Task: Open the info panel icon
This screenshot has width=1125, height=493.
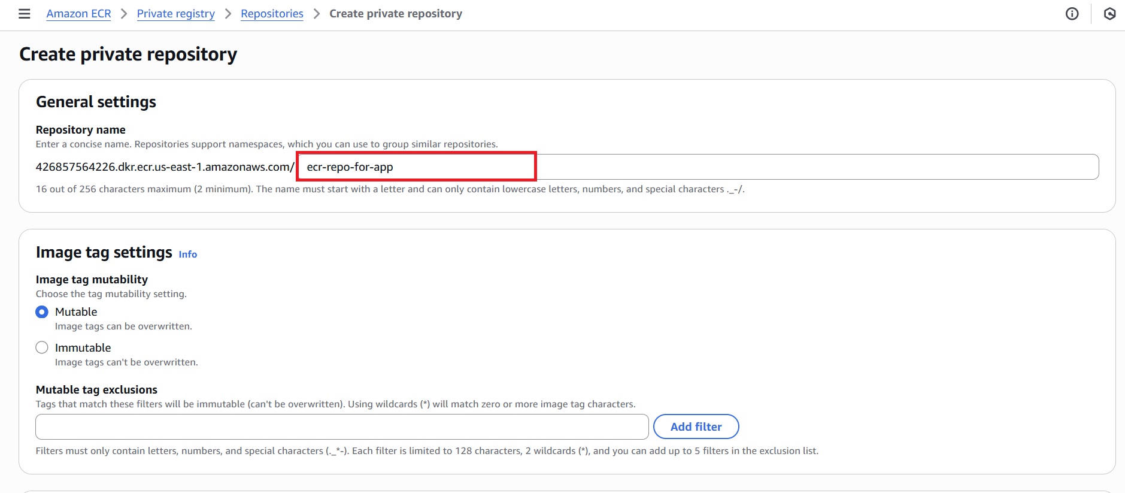Action: click(x=1072, y=14)
